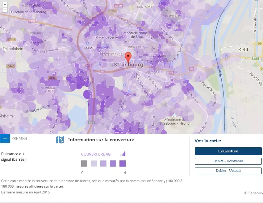
Task: Click the red location pin on Strasbourg
Action: click(128, 57)
